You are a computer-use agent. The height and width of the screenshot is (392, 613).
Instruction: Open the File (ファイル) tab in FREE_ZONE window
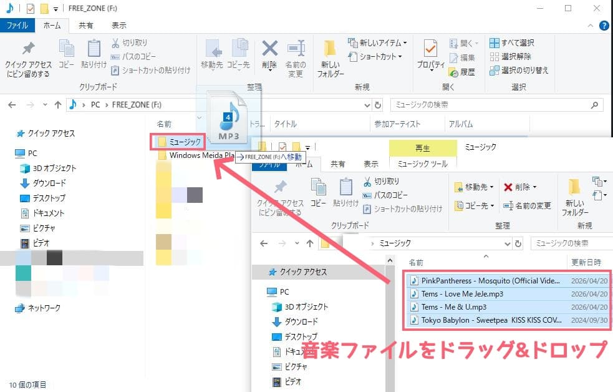17,26
